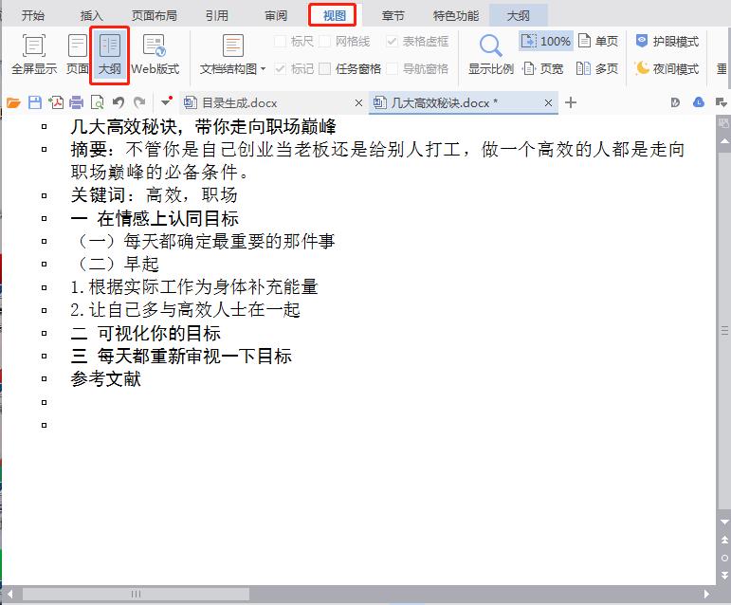Select the Outline view (大纲) icon
The height and width of the screenshot is (605, 731).
[x=110, y=55]
